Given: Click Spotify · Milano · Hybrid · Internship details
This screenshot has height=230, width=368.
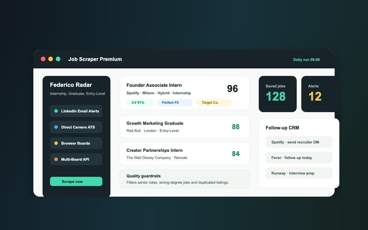Looking at the screenshot, I should pyautogui.click(x=159, y=93).
